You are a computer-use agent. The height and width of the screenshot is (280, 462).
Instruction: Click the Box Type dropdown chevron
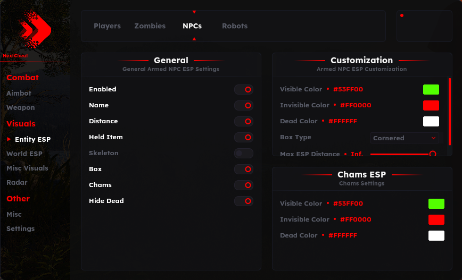(x=433, y=138)
